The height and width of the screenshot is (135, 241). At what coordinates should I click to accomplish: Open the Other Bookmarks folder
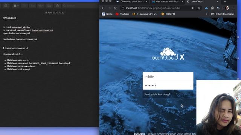223,14
